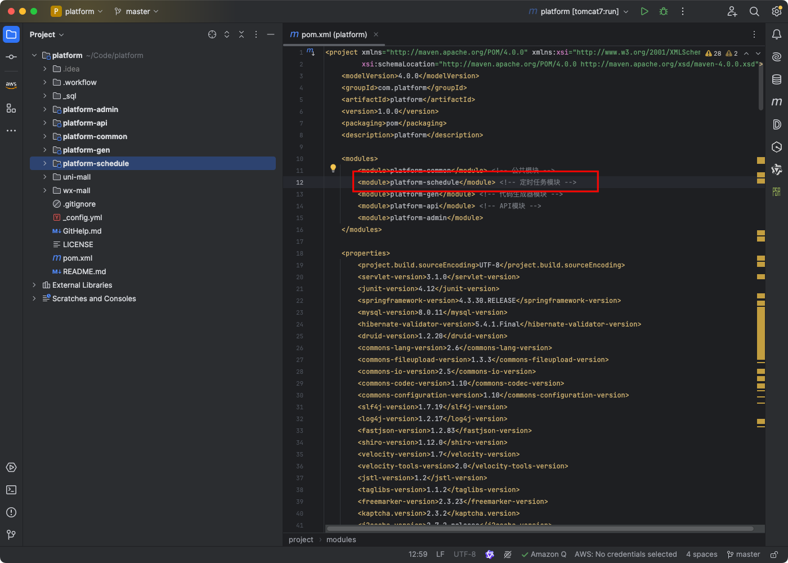Image resolution: width=788 pixels, height=563 pixels.
Task: Toggle the file read-only lock in status bar
Action: pyautogui.click(x=774, y=555)
